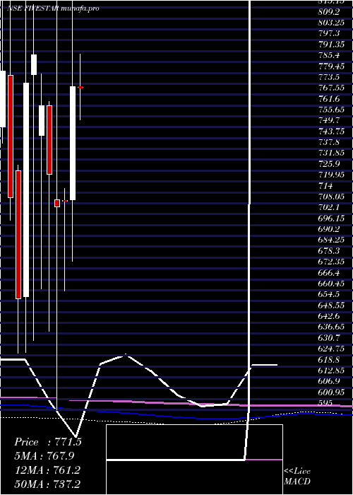Click the 606.9 price axis label
The height and width of the screenshot is (495, 353).
pos(329,381)
